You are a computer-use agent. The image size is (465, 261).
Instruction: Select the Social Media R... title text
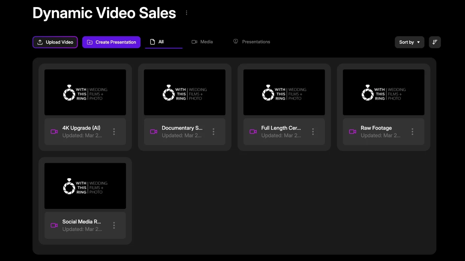pyautogui.click(x=82, y=222)
